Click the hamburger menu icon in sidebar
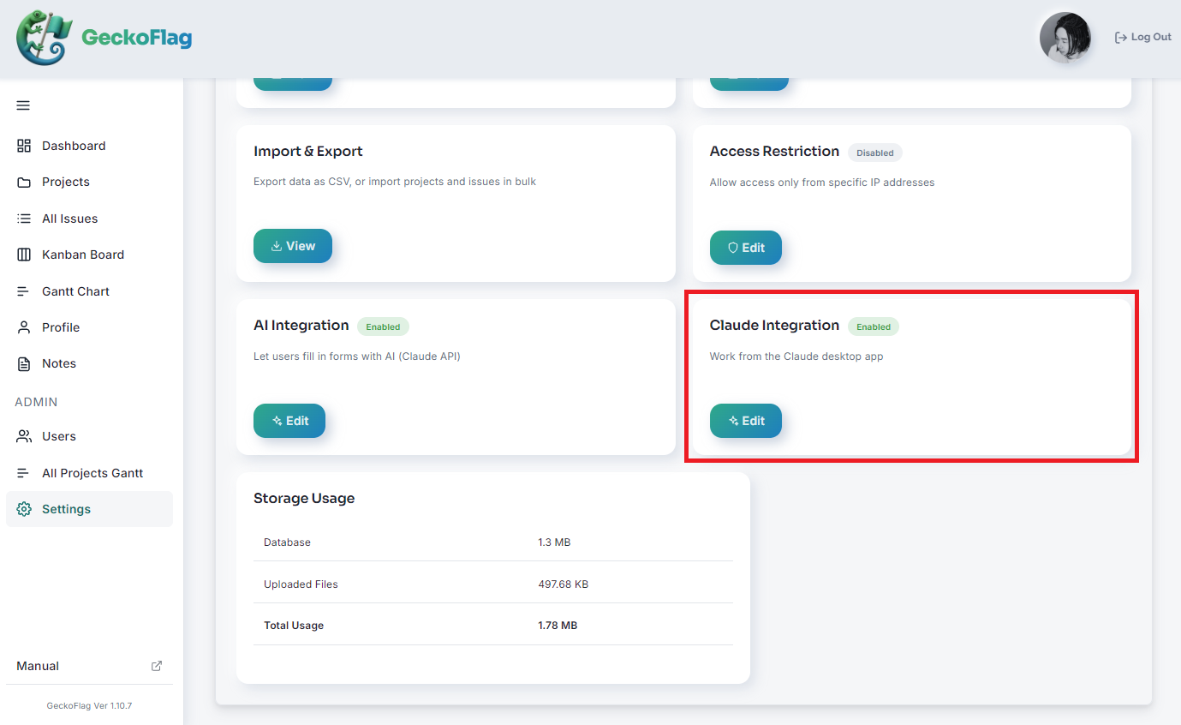The image size is (1181, 725). click(23, 105)
